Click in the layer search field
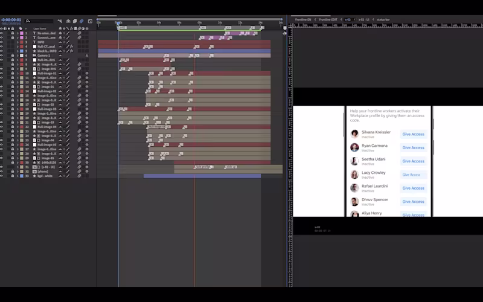This screenshot has width=483, height=302. [39, 21]
